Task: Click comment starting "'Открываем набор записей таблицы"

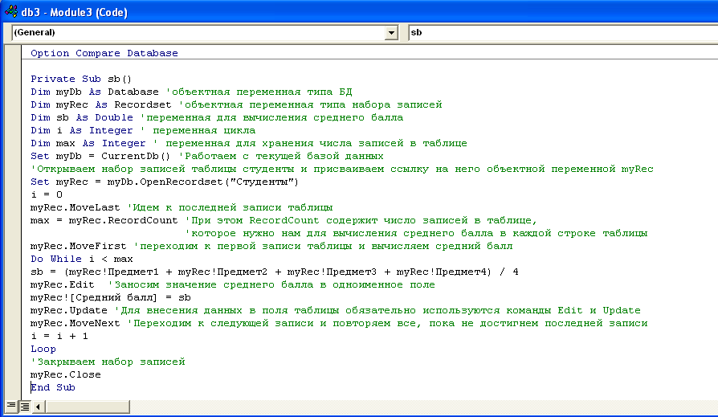Action: tap(342, 169)
